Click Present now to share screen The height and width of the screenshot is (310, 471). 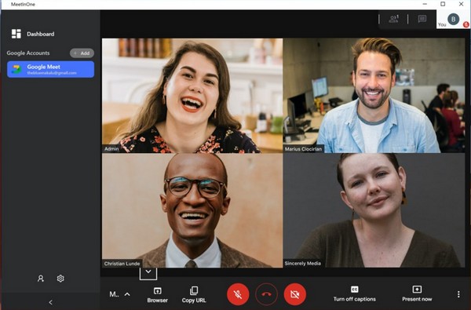(x=417, y=294)
